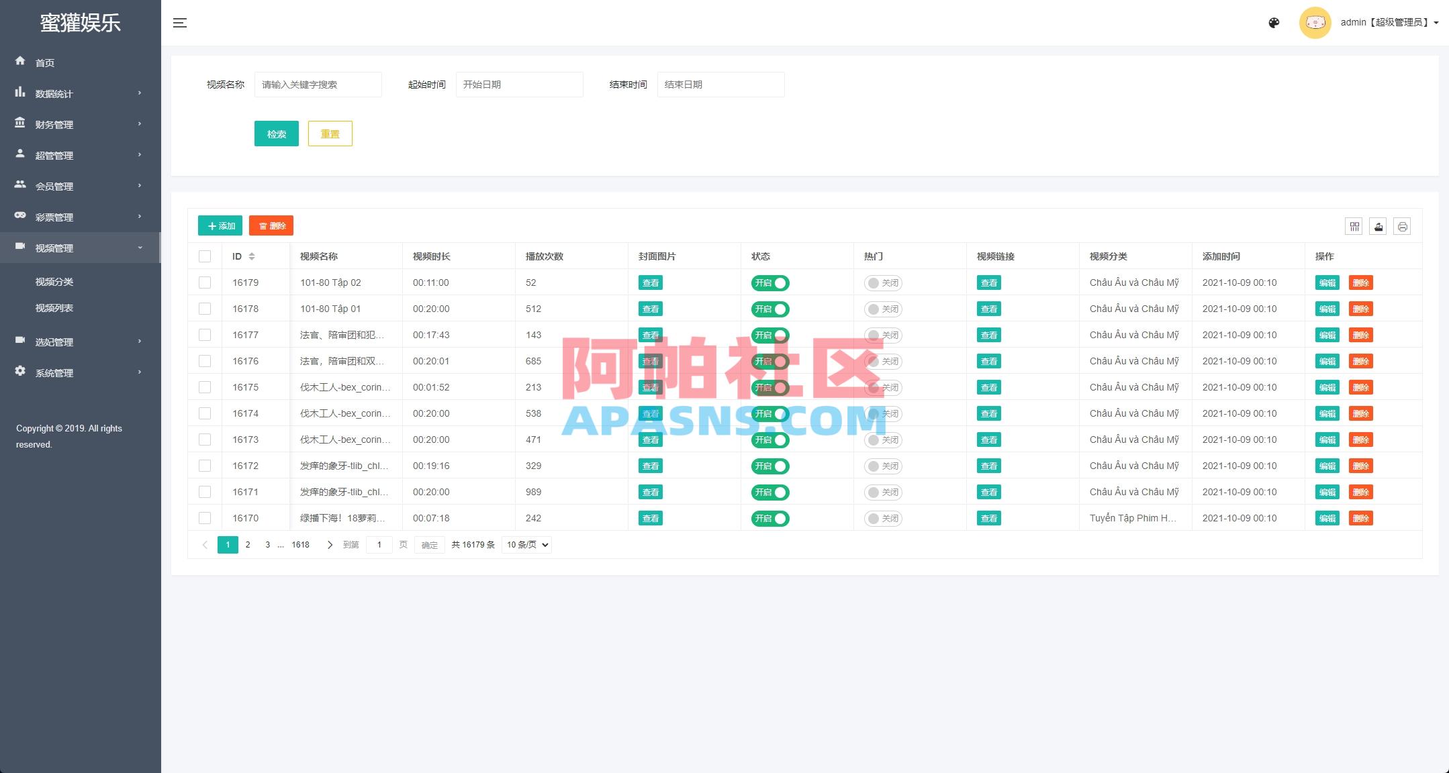Click the column visibility icon above the table
This screenshot has height=773, width=1449.
point(1354,226)
